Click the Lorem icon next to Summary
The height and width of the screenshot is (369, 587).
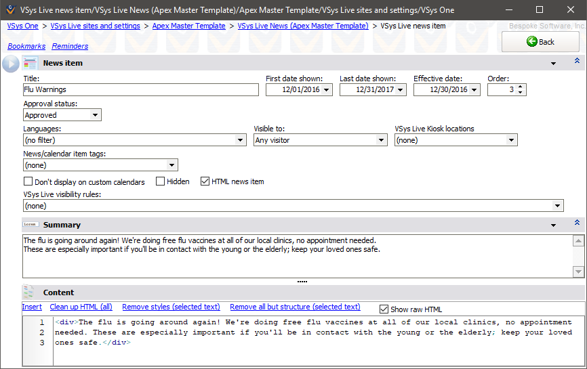[x=31, y=224]
